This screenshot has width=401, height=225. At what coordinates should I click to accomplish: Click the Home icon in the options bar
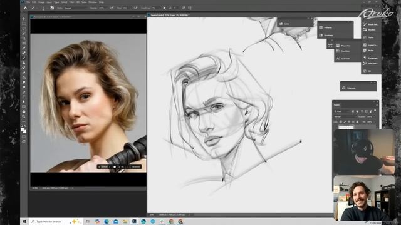coord(25,8)
